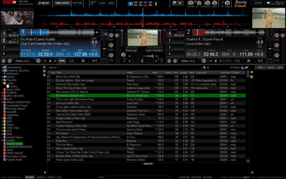
Task: Switch to the EFFECTS tab
Action: [51, 177]
